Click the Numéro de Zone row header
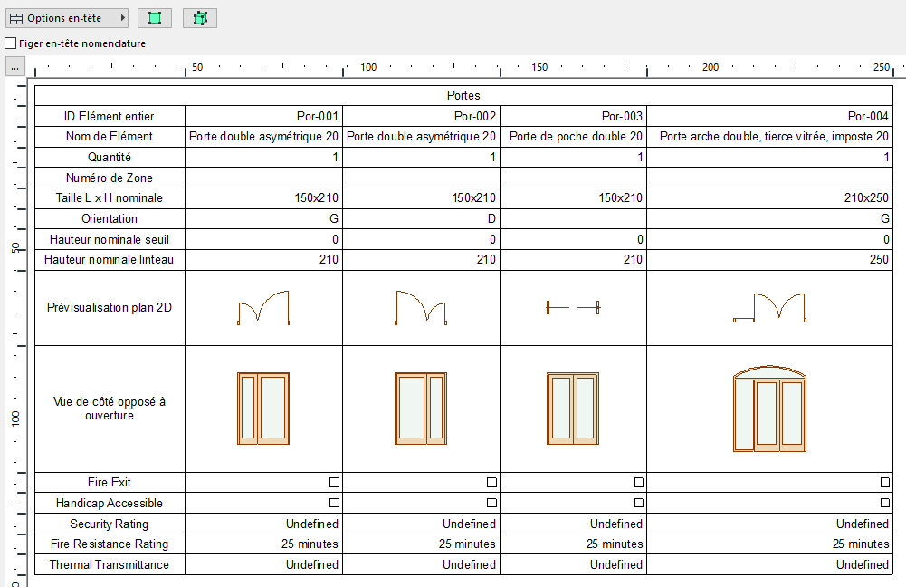The height and width of the screenshot is (587, 906). click(110, 178)
